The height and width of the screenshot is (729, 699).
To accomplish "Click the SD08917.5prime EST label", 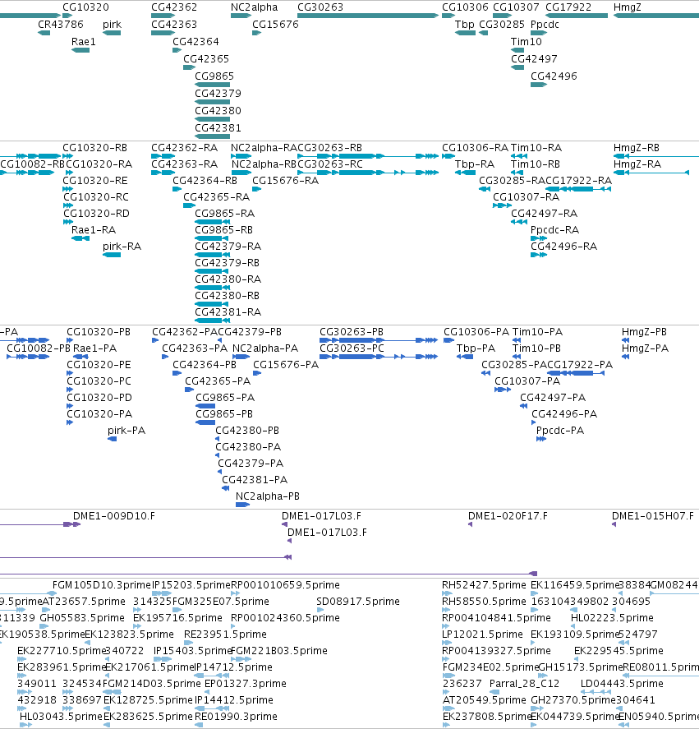I will (358, 601).
